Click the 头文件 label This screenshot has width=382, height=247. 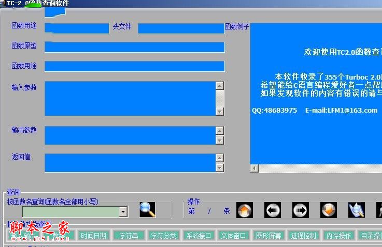[x=122, y=26]
